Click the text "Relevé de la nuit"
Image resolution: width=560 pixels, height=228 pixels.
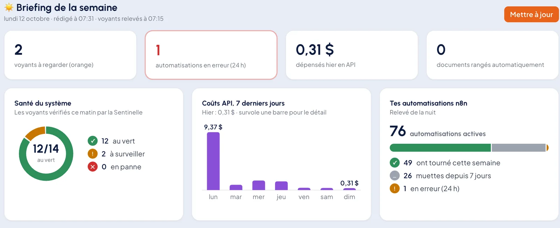[x=413, y=112]
